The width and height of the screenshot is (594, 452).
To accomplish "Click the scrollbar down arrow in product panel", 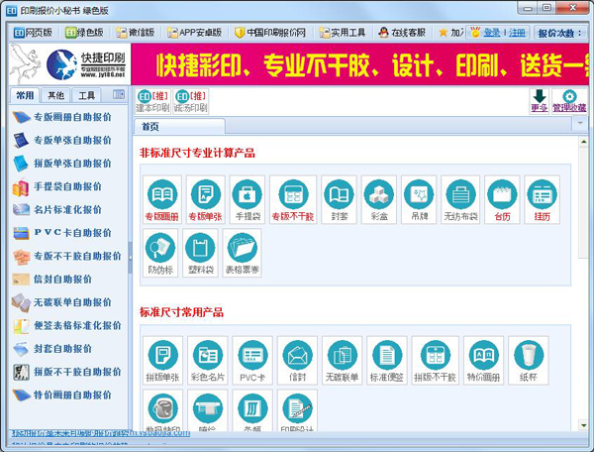I will 580,438.
